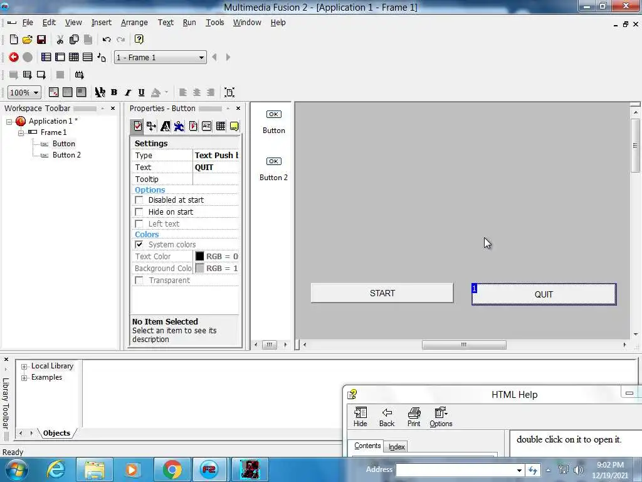Open the frame selector dropdown
This screenshot has height=482, width=642.
click(201, 57)
